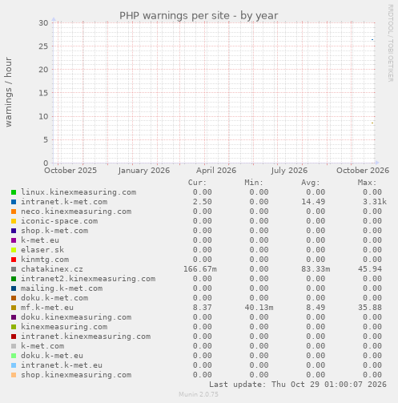
Task: Click the gray chatakinex.cz legend swatch
Action: [x=14, y=269]
